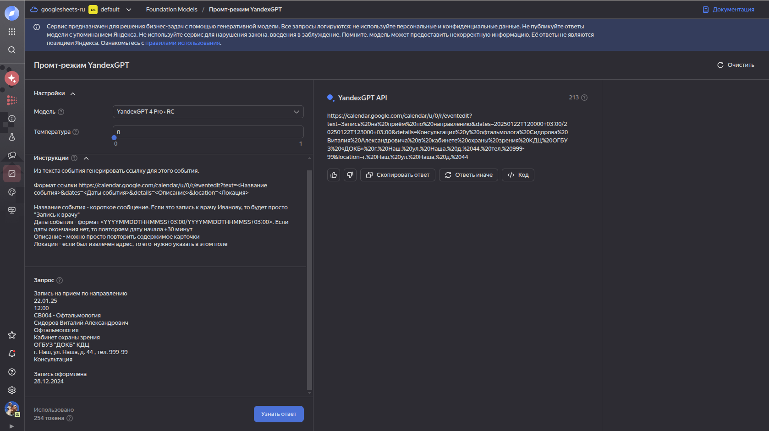The width and height of the screenshot is (769, 431).
Task: Show help for Модель field
Action: pos(61,112)
